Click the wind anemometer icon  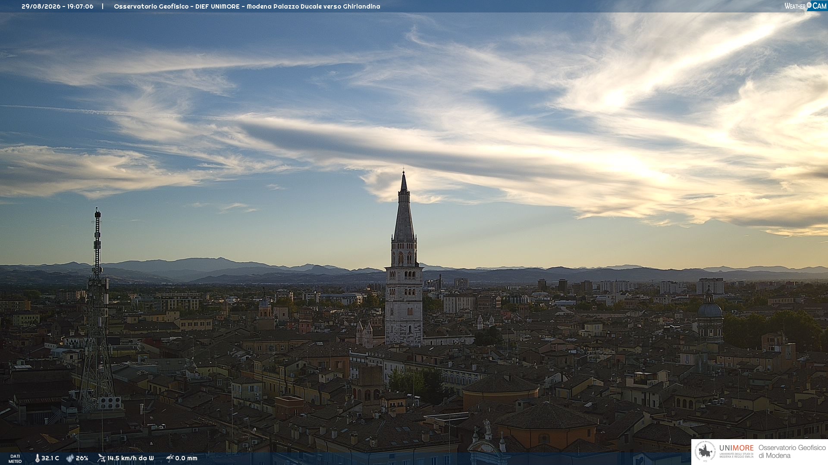point(101,458)
